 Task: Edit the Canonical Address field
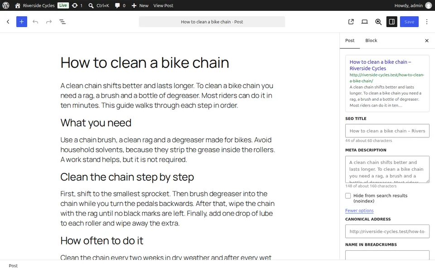click(x=387, y=231)
